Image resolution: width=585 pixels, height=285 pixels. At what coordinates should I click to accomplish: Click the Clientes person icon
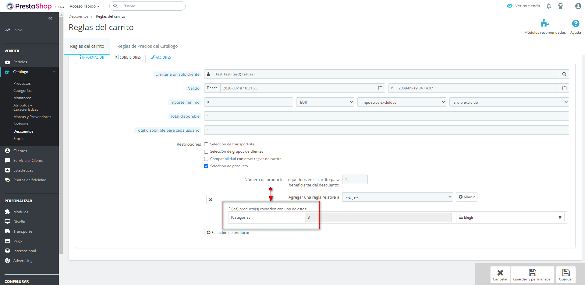click(8, 151)
